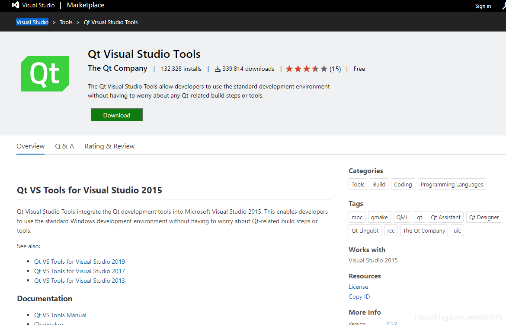The width and height of the screenshot is (506, 325).
Task: Open the License resource link
Action: point(358,287)
